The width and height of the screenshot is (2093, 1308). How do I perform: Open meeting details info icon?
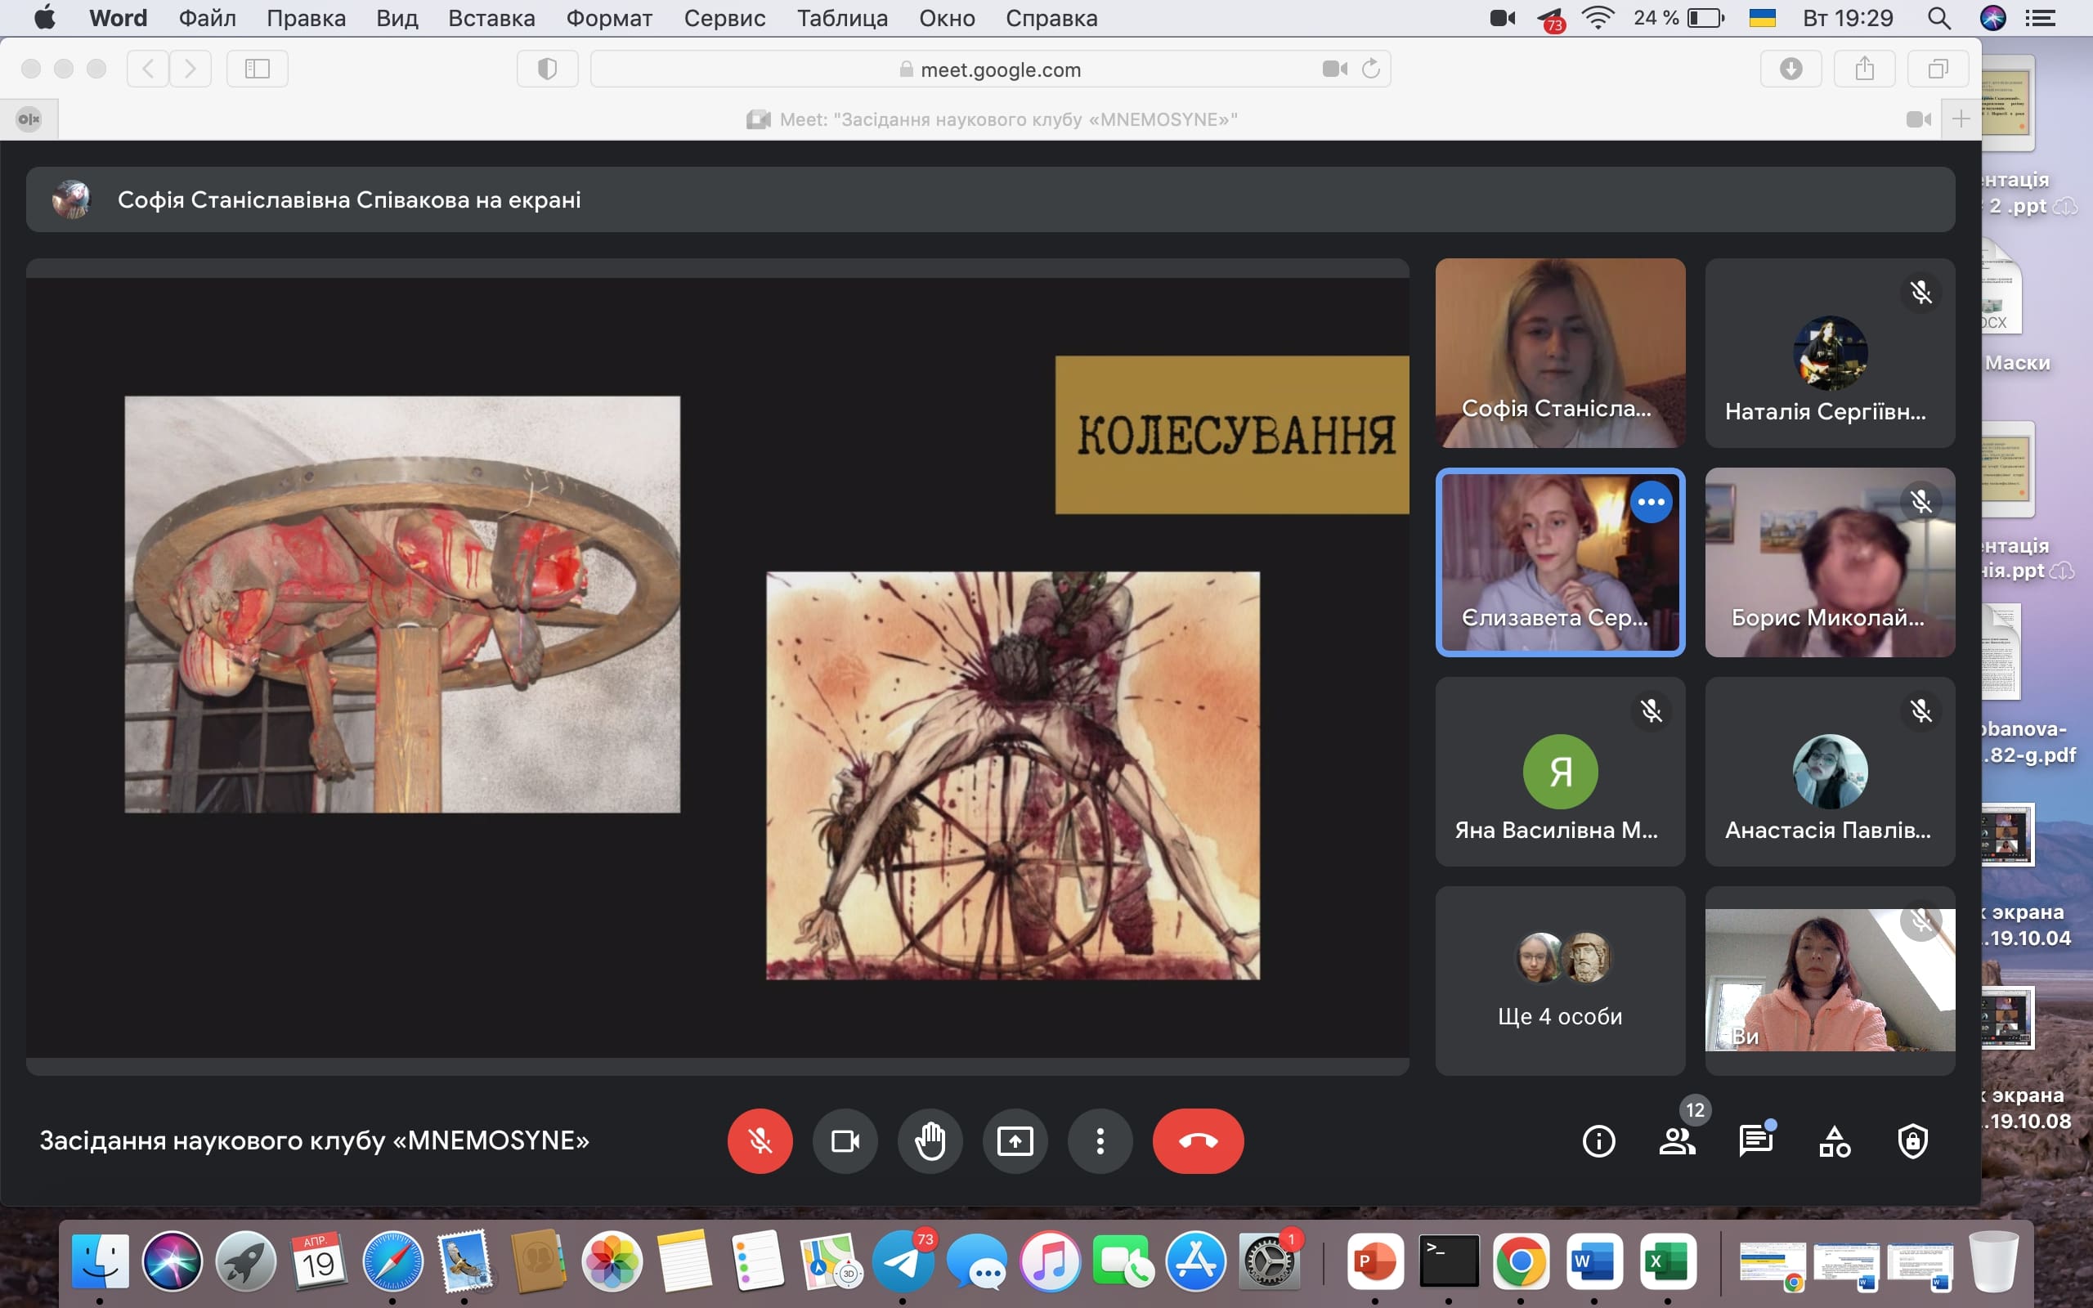(1598, 1141)
